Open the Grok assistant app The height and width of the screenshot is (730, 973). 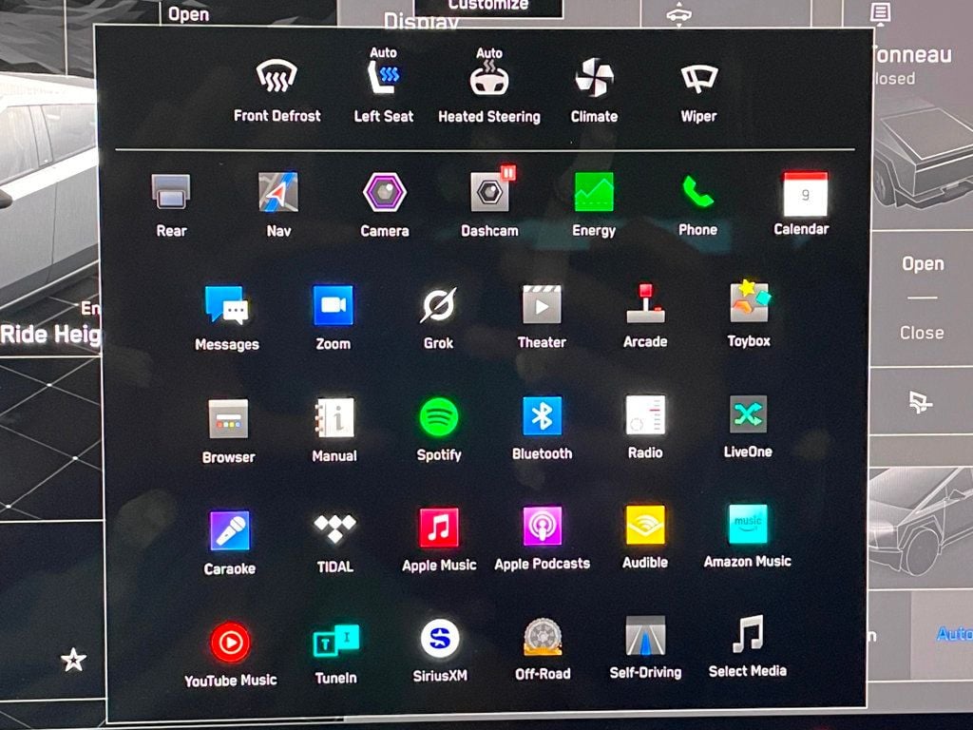pyautogui.click(x=438, y=317)
